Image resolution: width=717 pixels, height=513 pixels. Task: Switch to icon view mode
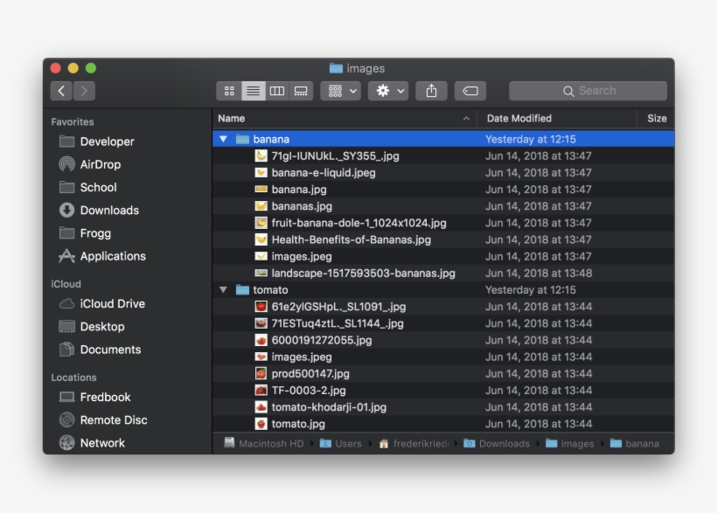[229, 90]
